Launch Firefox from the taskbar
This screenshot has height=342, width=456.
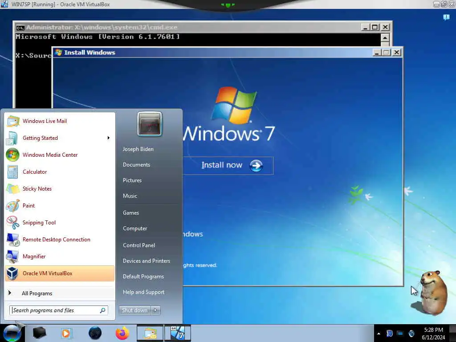(x=122, y=333)
